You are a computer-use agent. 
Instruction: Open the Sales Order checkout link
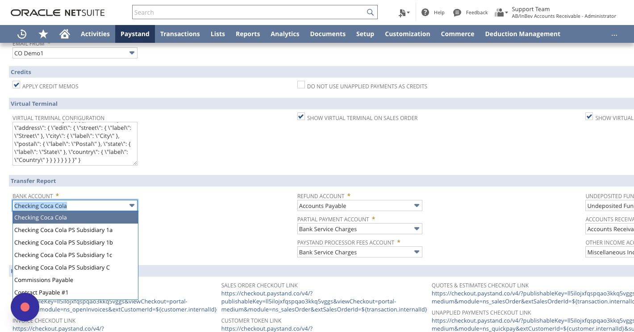324,301
